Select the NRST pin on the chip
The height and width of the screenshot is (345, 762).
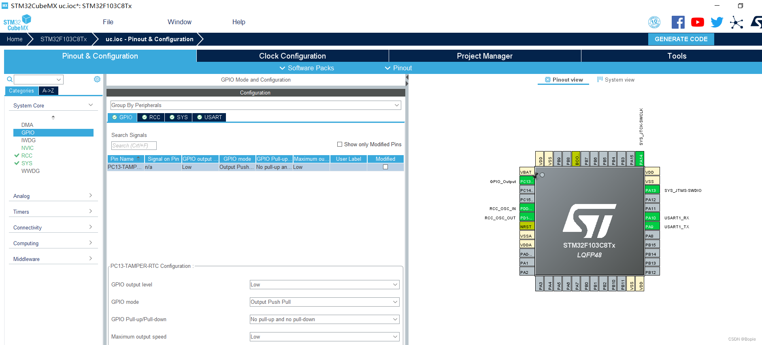[527, 227]
